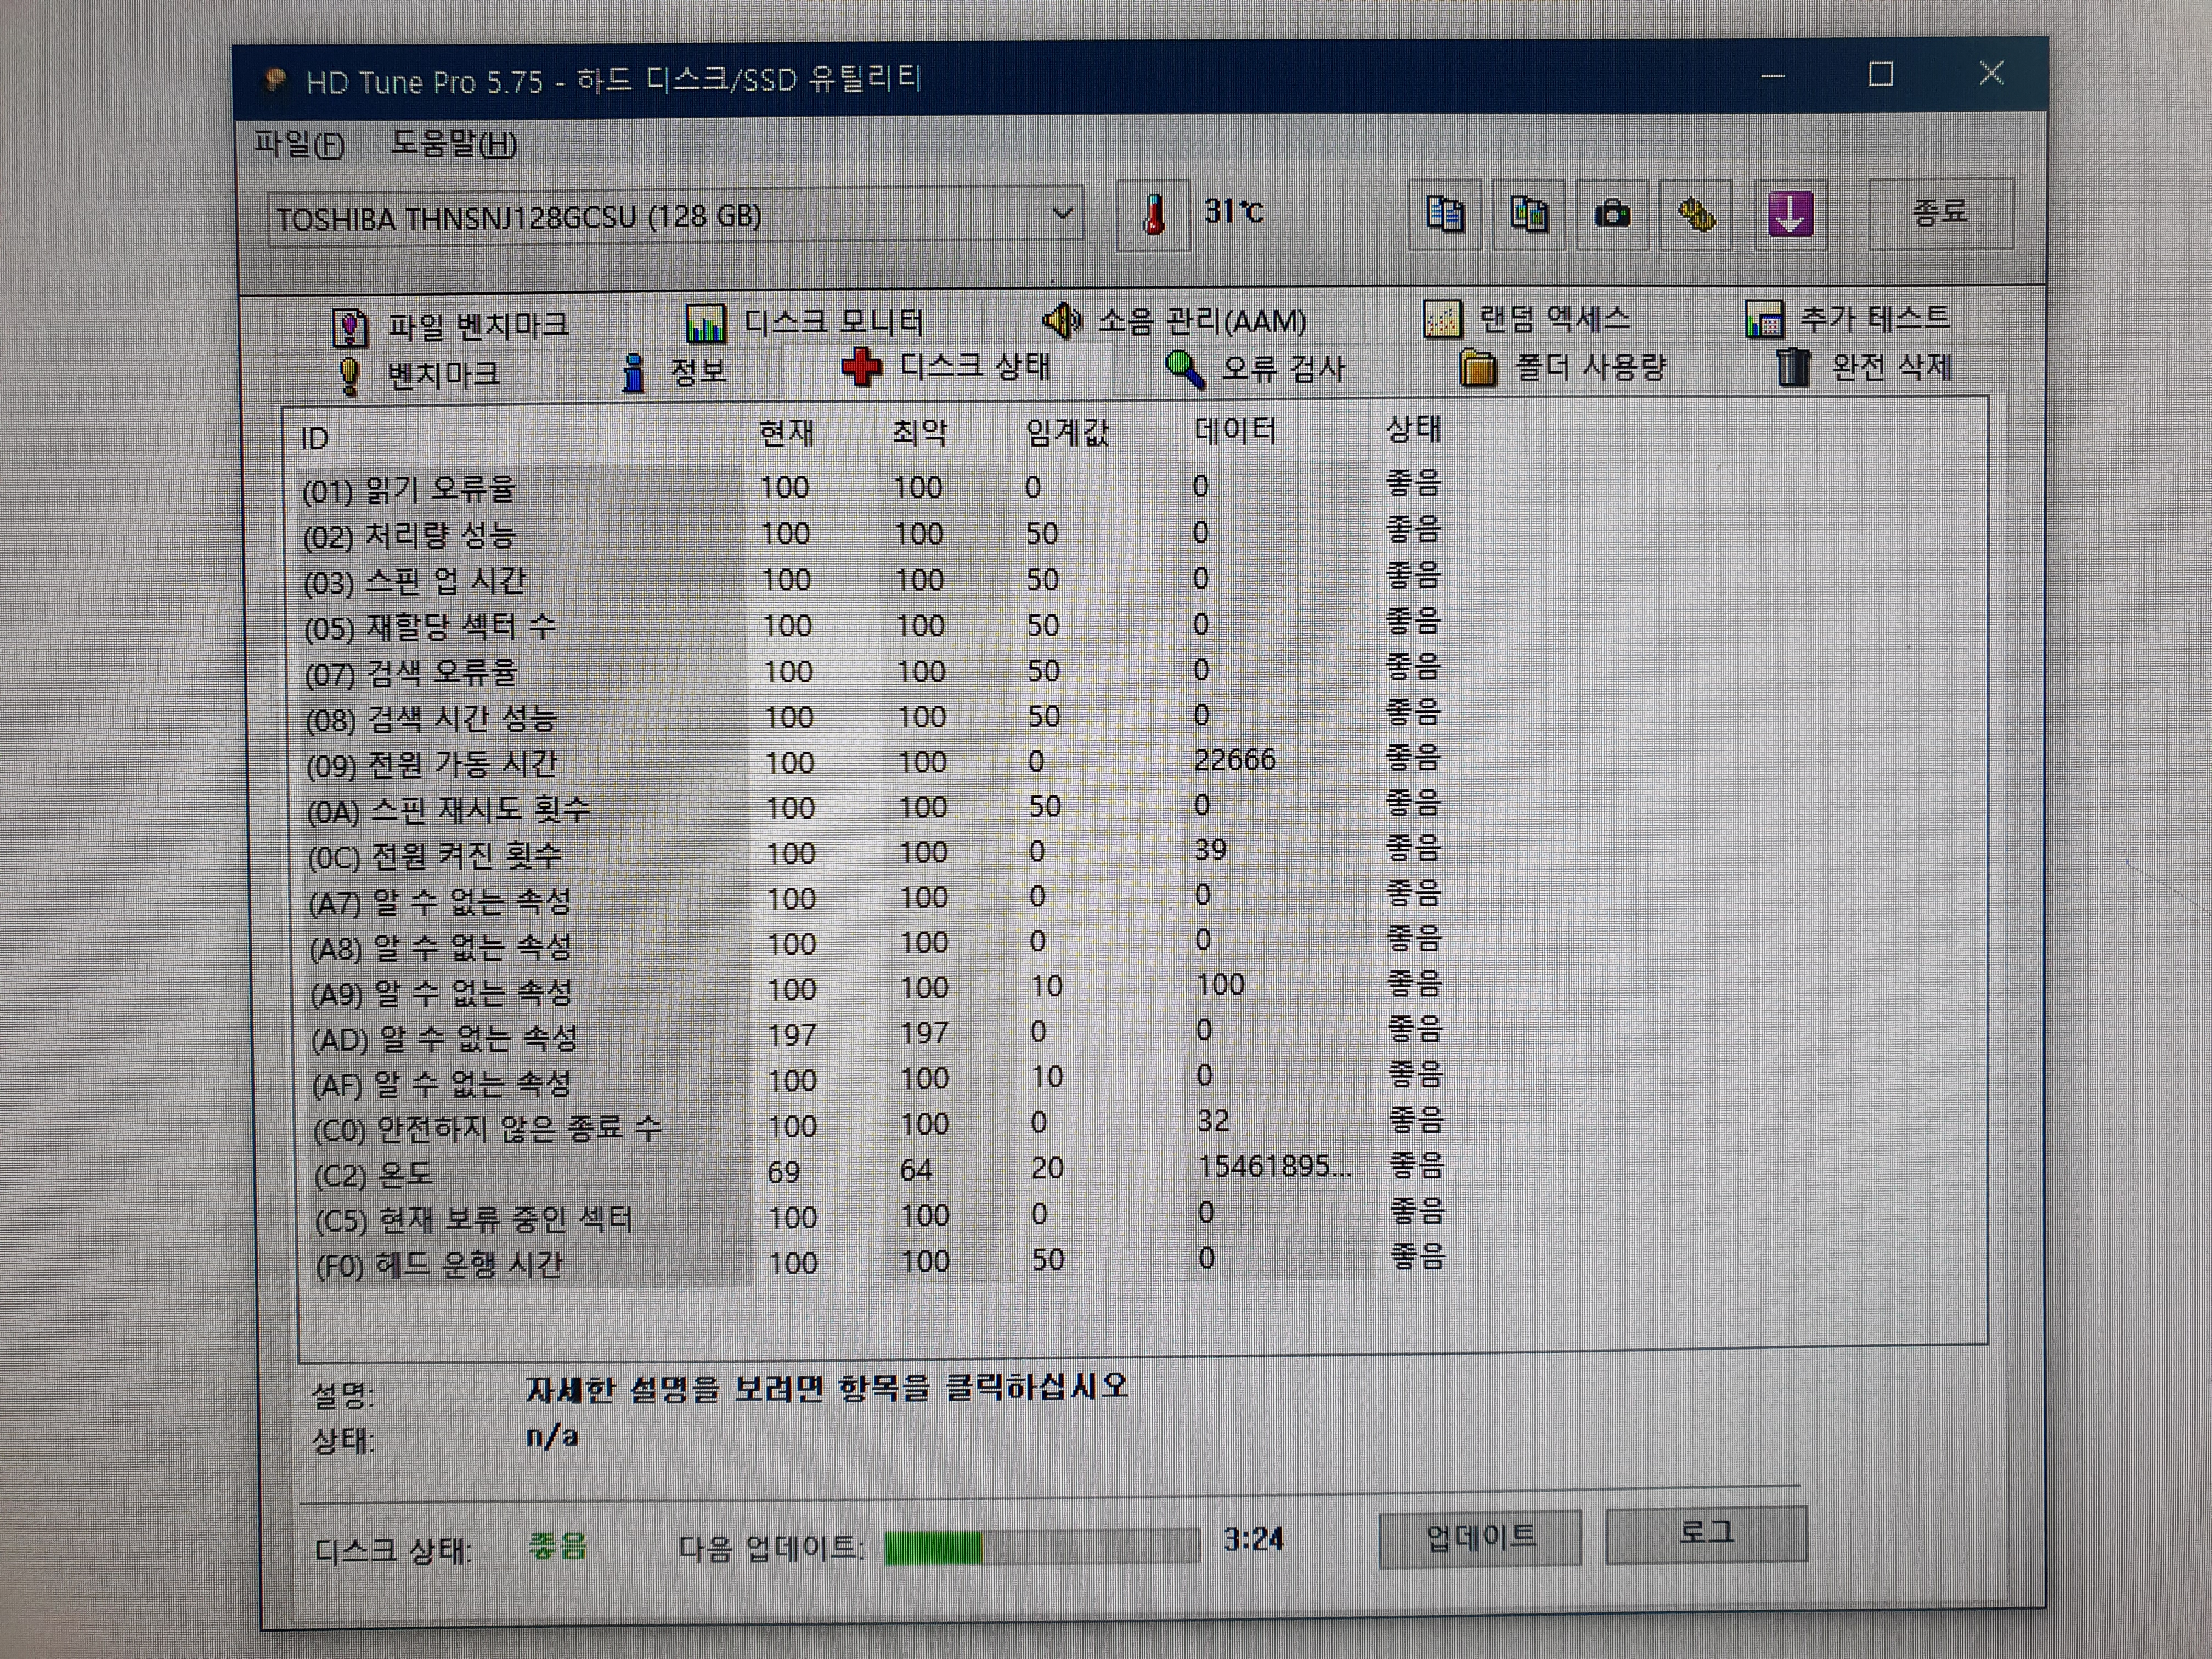Click the 임계값 column header
Screen dimensions: 2212x1659
pyautogui.click(x=1067, y=432)
